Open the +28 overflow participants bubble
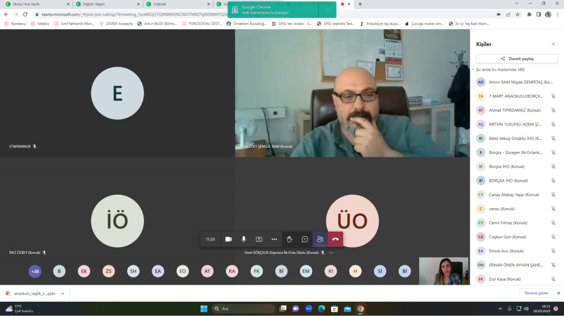 click(35, 271)
